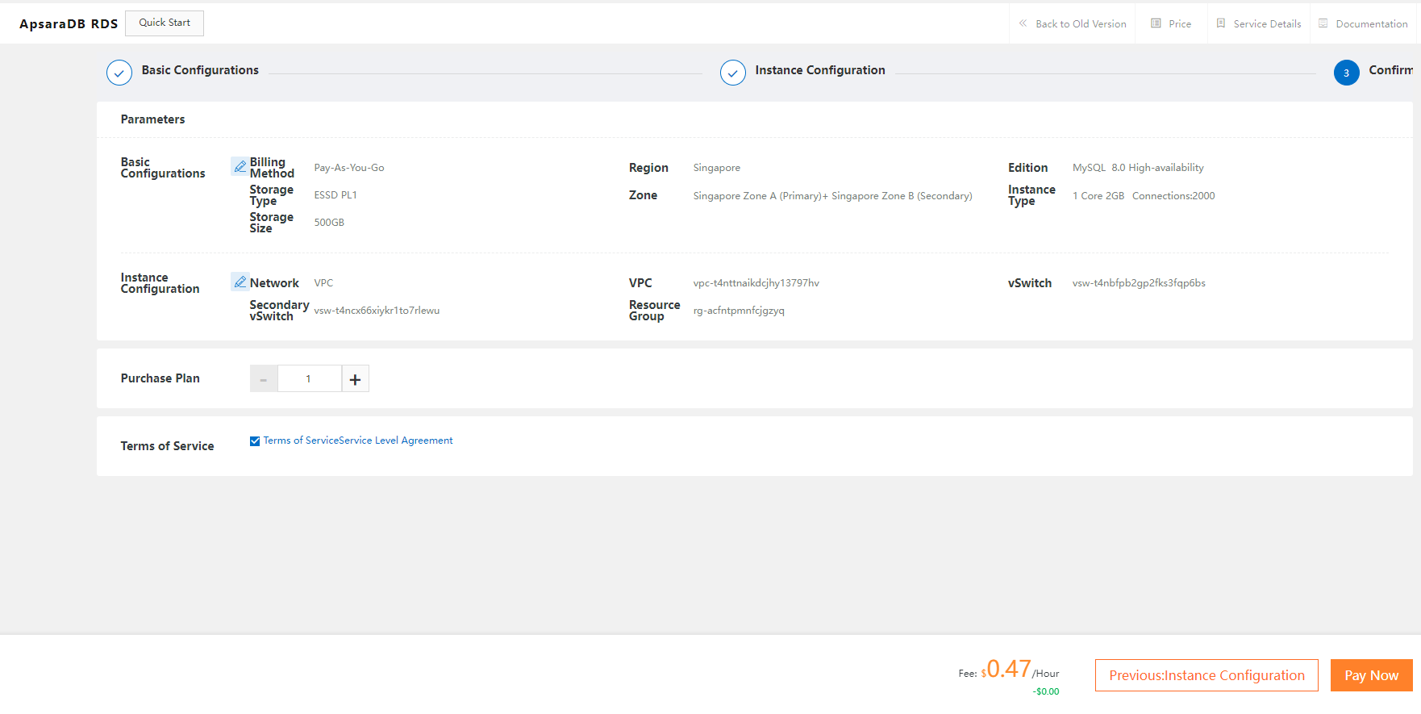
Task: Go back to Previous:Instance Configuration
Action: point(1206,675)
